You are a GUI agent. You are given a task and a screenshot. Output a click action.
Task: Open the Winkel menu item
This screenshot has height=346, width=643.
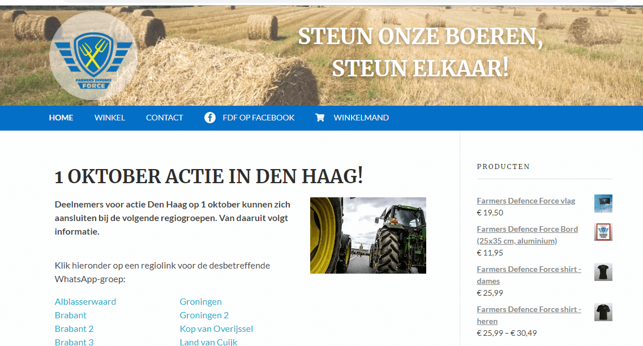tap(110, 118)
